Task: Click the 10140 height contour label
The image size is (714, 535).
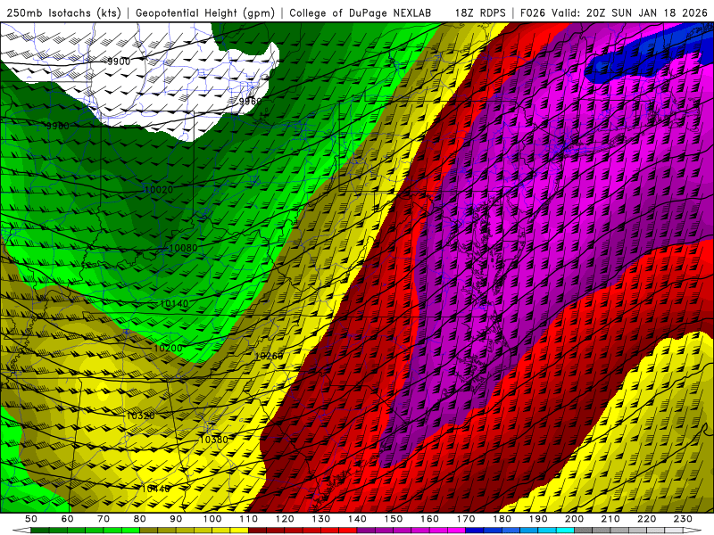Action: click(x=174, y=303)
